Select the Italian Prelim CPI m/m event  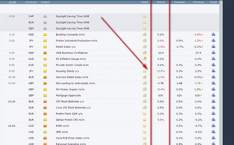click(70, 120)
